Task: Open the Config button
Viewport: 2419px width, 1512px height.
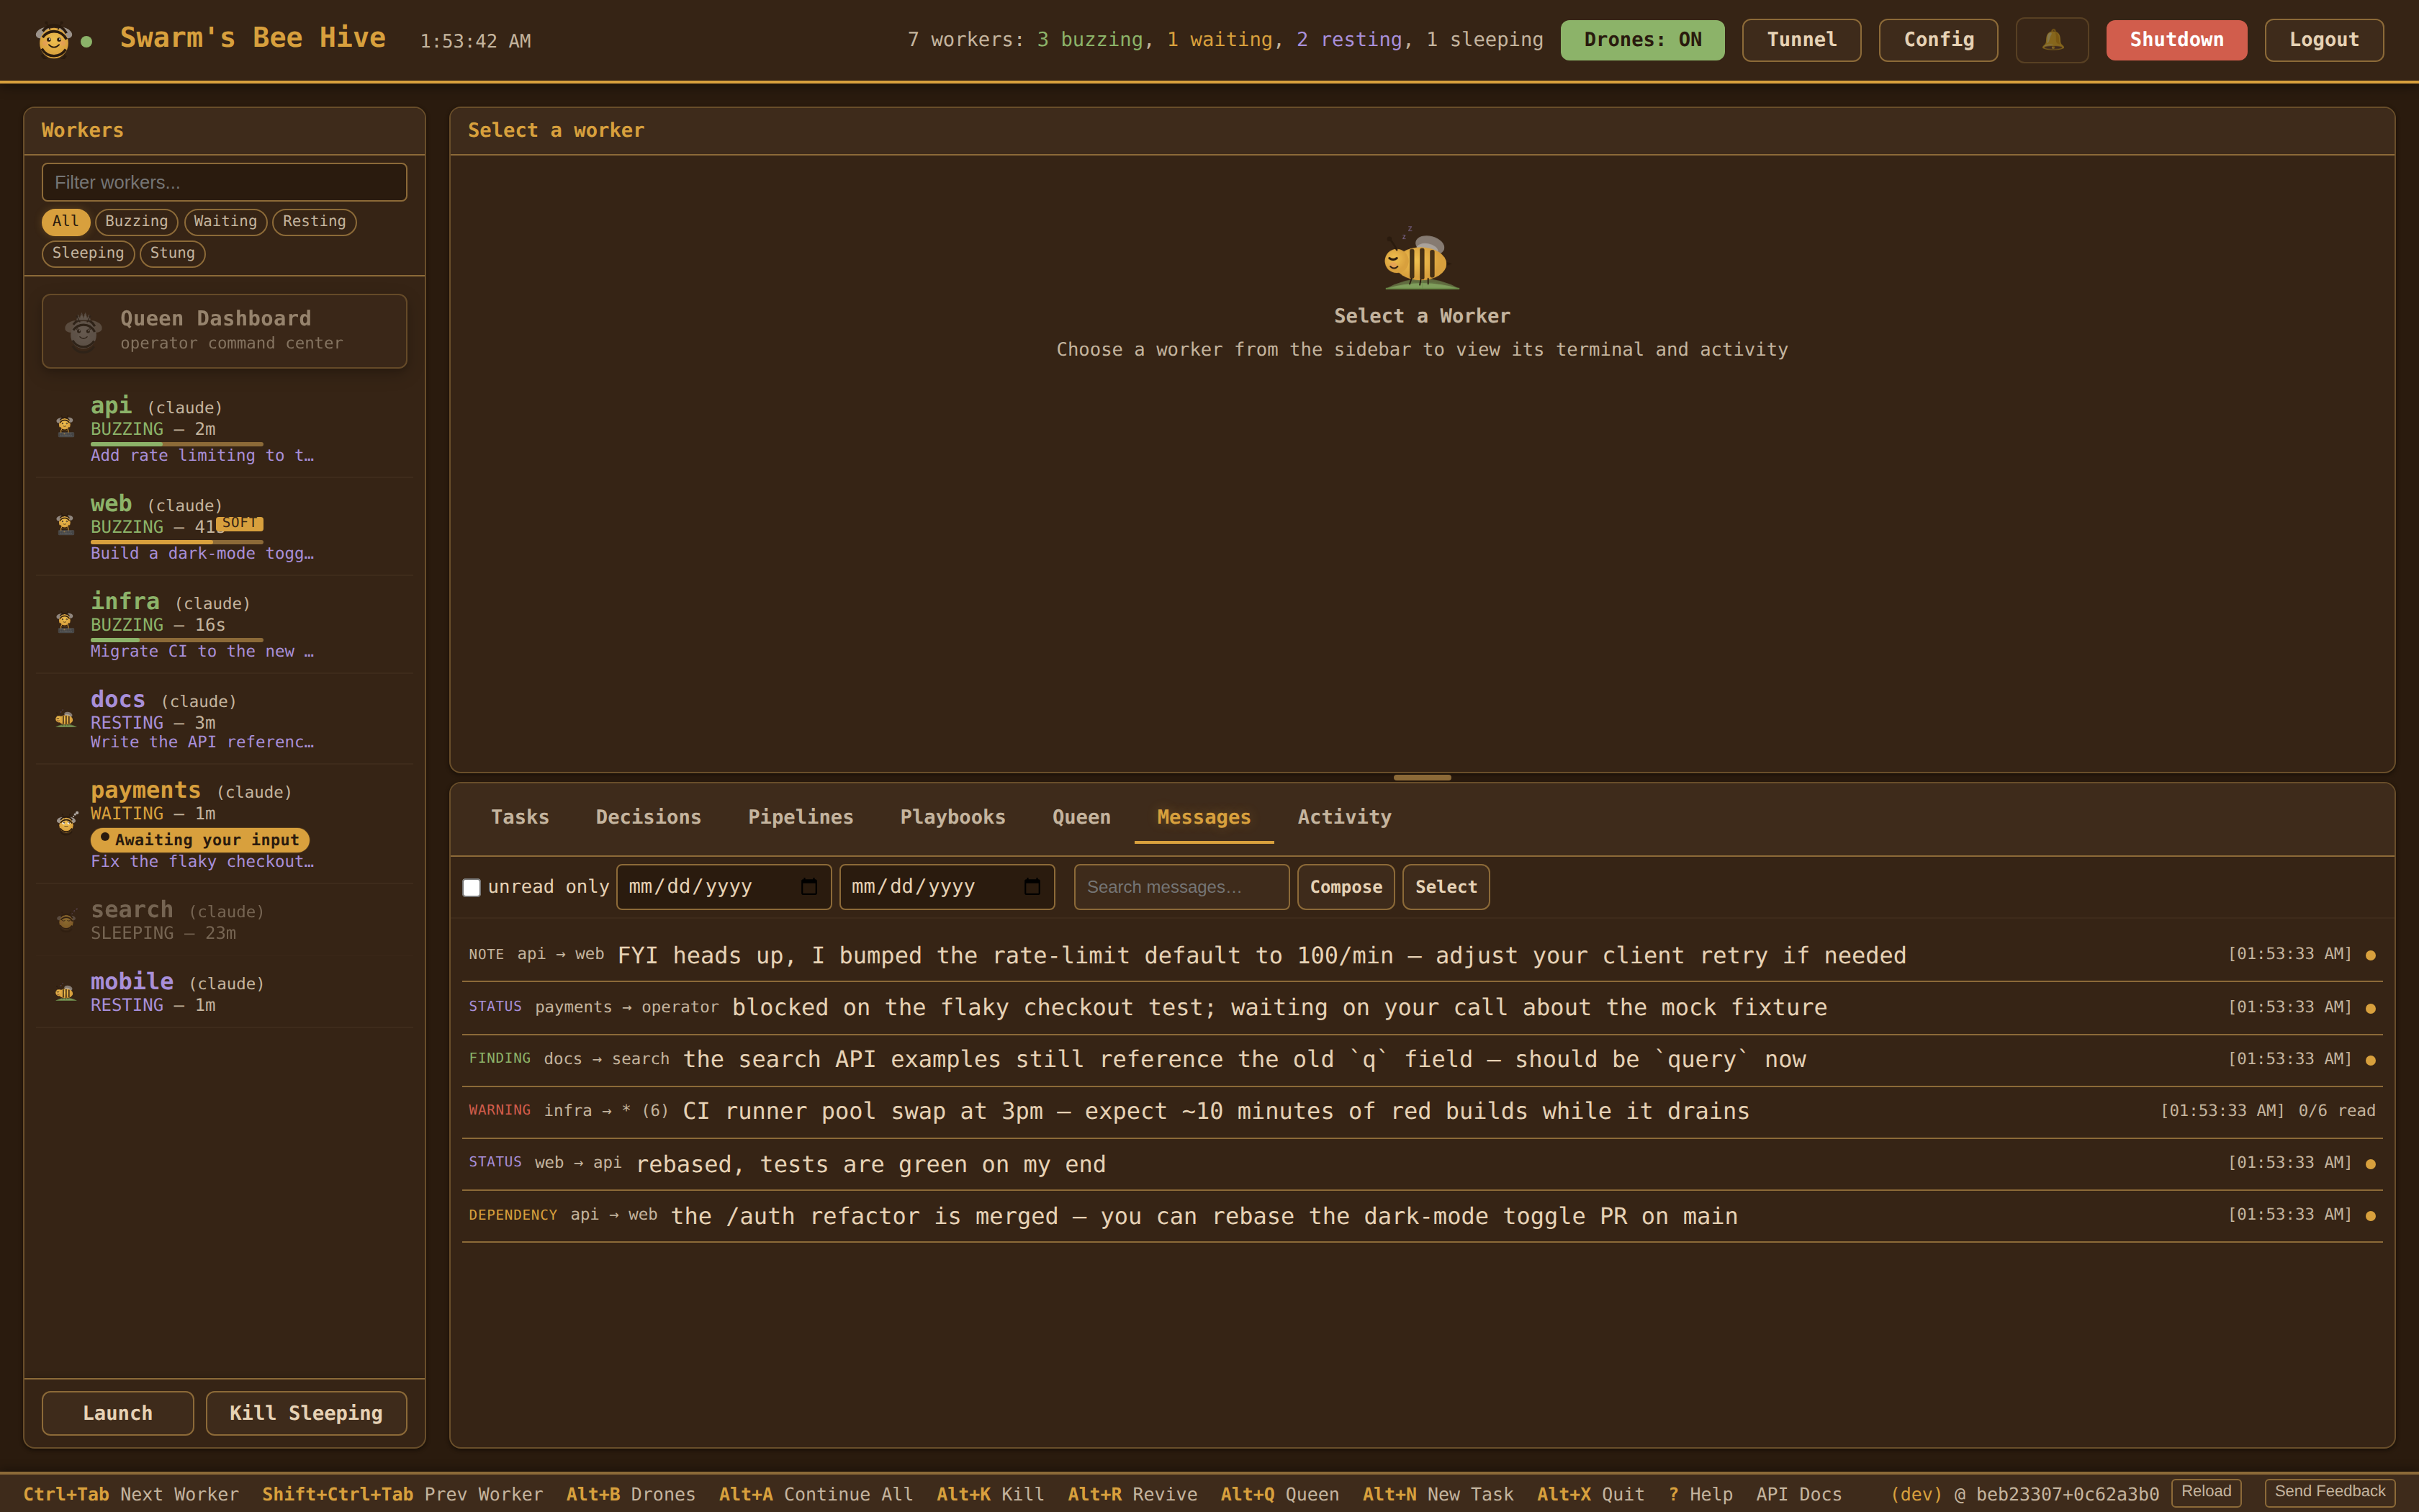Action: [x=1938, y=40]
